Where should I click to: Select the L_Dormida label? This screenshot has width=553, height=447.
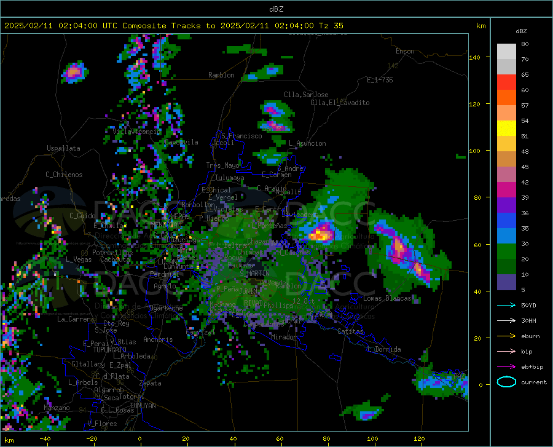[x=383, y=349]
